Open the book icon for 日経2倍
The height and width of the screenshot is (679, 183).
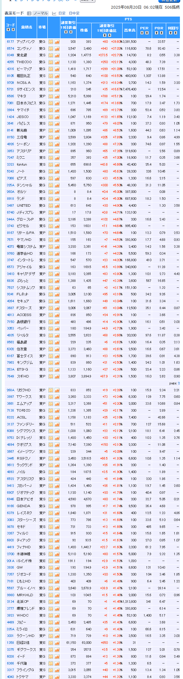50,643
